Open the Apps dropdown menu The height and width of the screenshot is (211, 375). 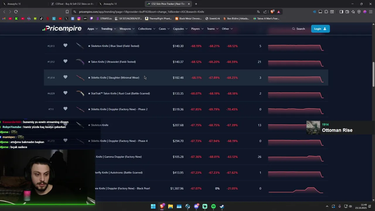coord(93,29)
